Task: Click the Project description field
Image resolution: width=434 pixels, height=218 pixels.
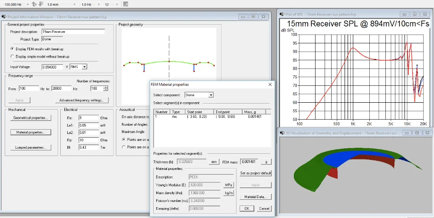Action: pos(73,32)
